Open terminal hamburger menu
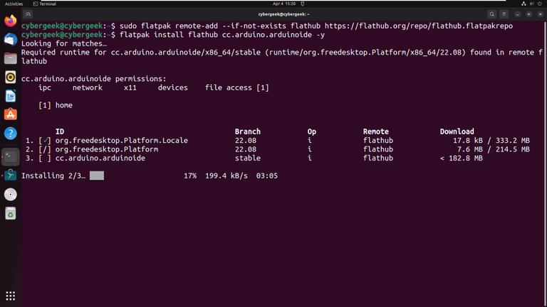547x307 pixels. 504,14
